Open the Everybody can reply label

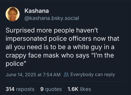click(x=93, y=75)
